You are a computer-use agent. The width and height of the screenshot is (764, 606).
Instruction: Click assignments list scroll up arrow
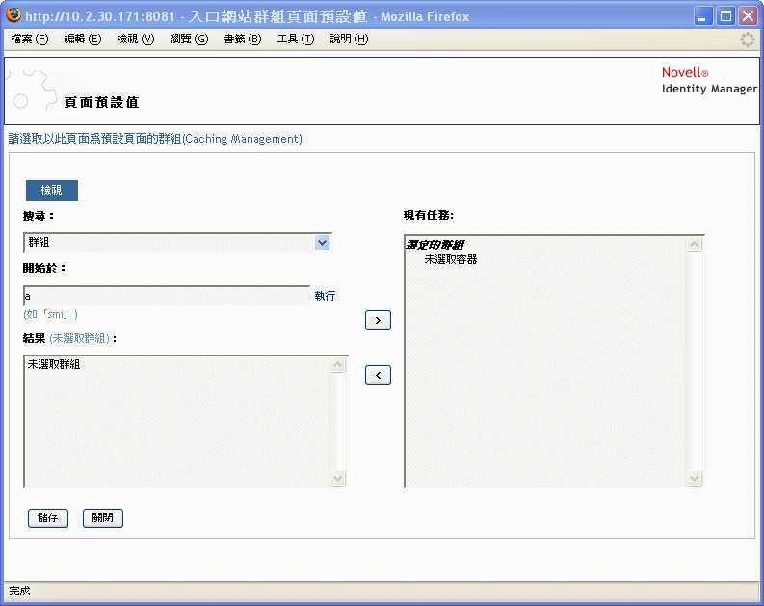point(695,244)
